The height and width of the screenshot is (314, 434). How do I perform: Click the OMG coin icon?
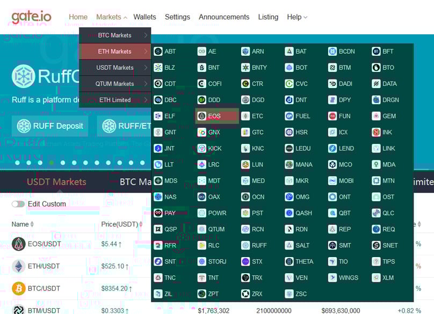(x=289, y=196)
